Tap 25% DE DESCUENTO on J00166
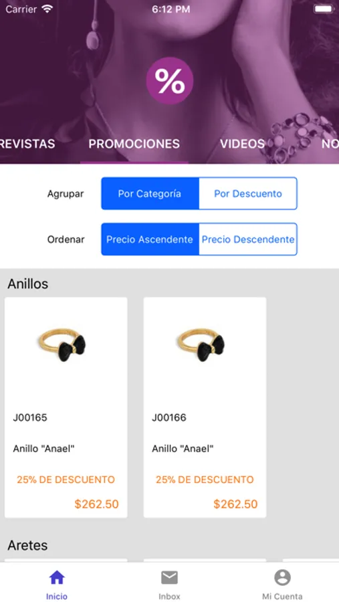This screenshot has height=602, width=339. [205, 480]
